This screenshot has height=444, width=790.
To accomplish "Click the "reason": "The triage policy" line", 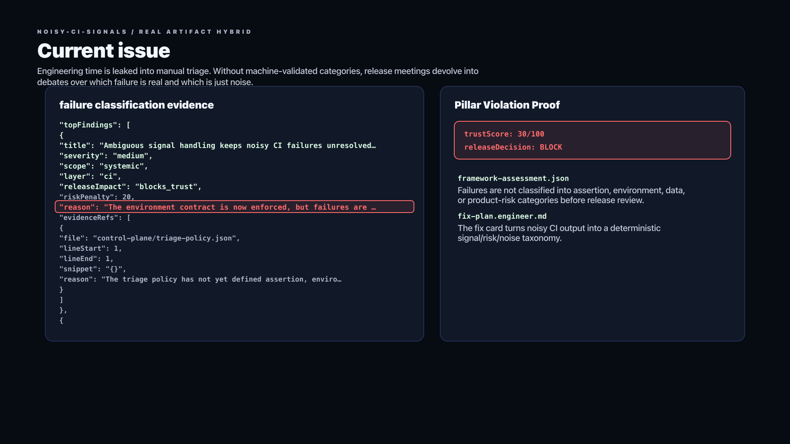I will 200,279.
